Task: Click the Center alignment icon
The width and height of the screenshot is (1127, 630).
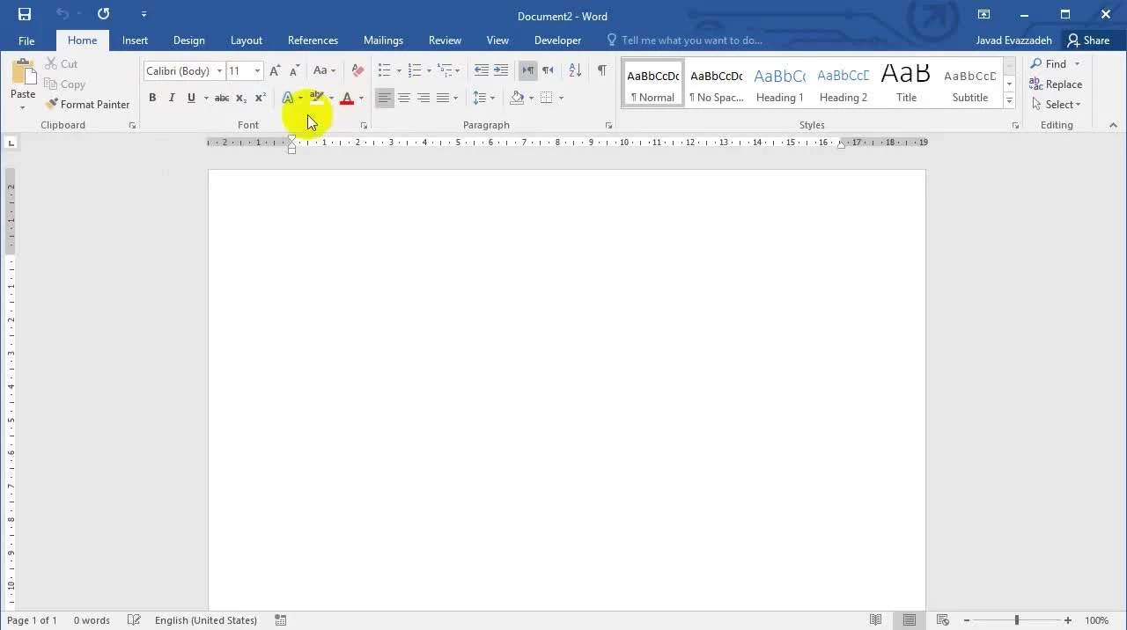Action: (404, 98)
